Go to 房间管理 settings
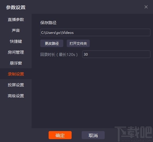Viewport: 153px width, 142px height. click(16, 52)
